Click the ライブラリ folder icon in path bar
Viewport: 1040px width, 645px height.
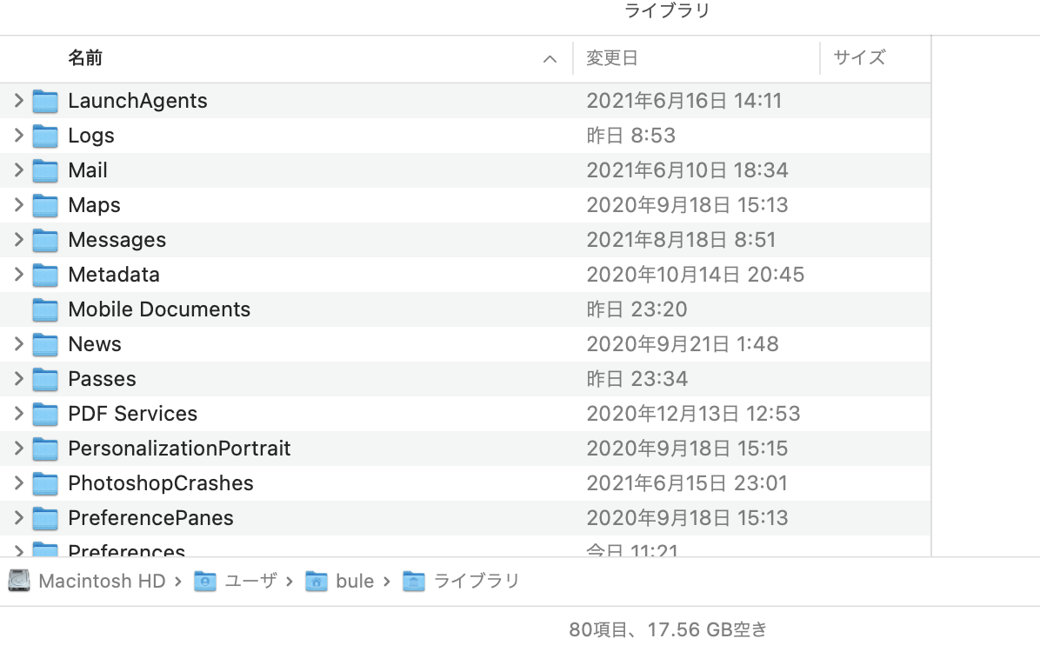point(414,581)
